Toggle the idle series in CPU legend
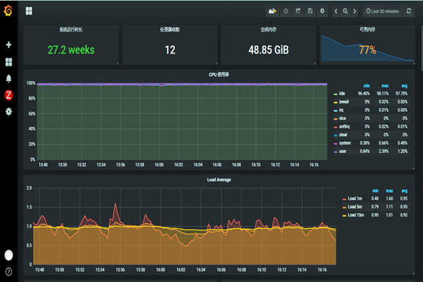Image resolution: width=423 pixels, height=282 pixels. 341,93
